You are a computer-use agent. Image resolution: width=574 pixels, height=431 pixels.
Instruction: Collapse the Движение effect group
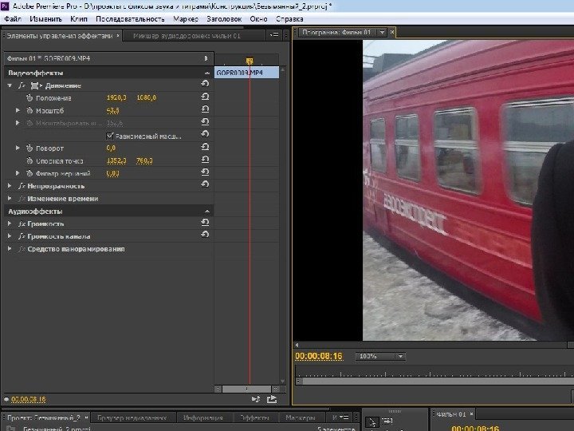10,85
